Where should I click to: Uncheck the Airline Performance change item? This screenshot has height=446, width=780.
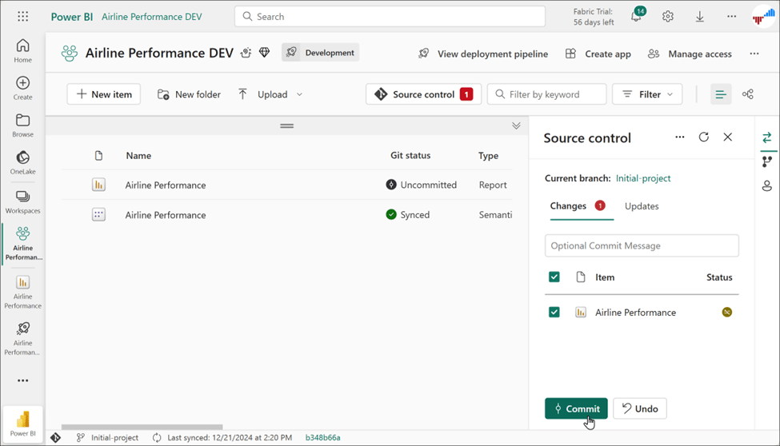(554, 312)
